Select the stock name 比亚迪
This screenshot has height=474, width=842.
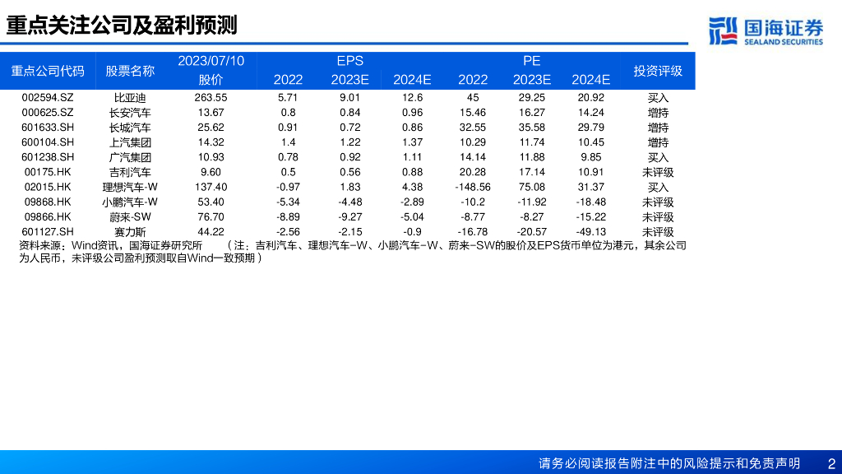(x=130, y=98)
